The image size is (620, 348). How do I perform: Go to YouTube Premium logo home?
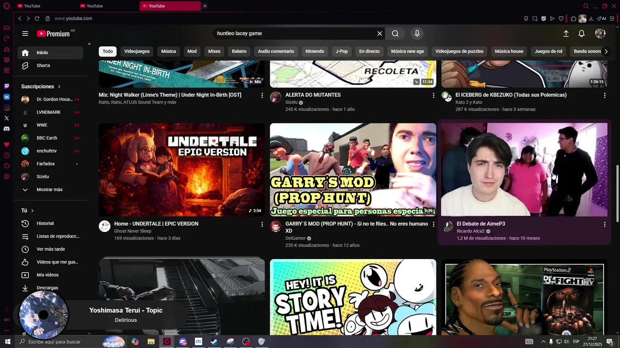[54, 33]
